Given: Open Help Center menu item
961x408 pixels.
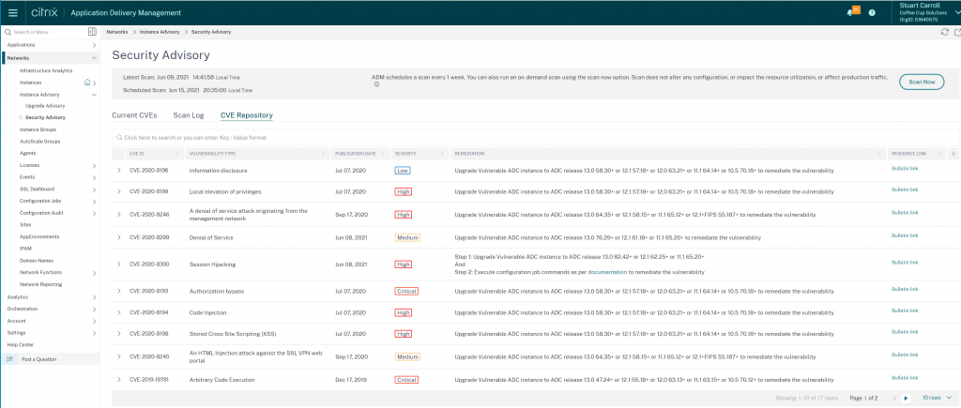Looking at the screenshot, I should click(x=21, y=345).
